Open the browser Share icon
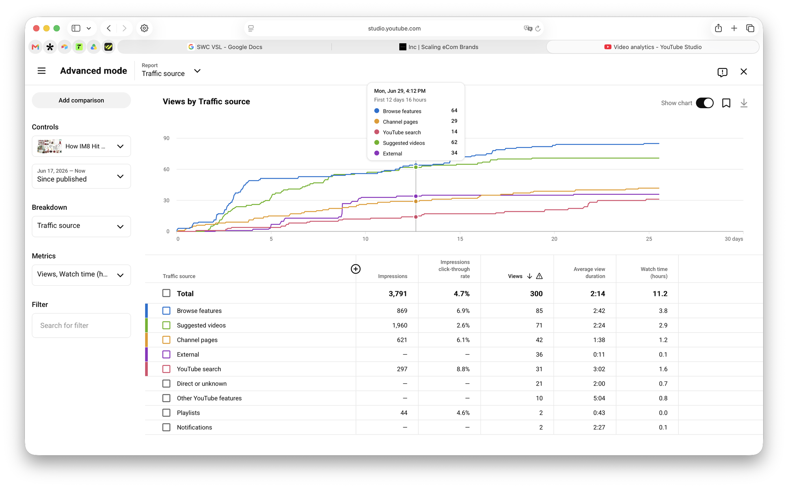The height and width of the screenshot is (488, 788). 718,28
